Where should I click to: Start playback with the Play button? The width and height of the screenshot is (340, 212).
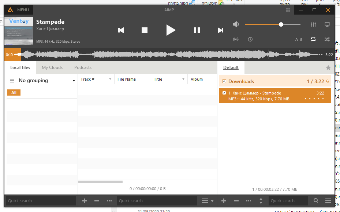(171, 30)
